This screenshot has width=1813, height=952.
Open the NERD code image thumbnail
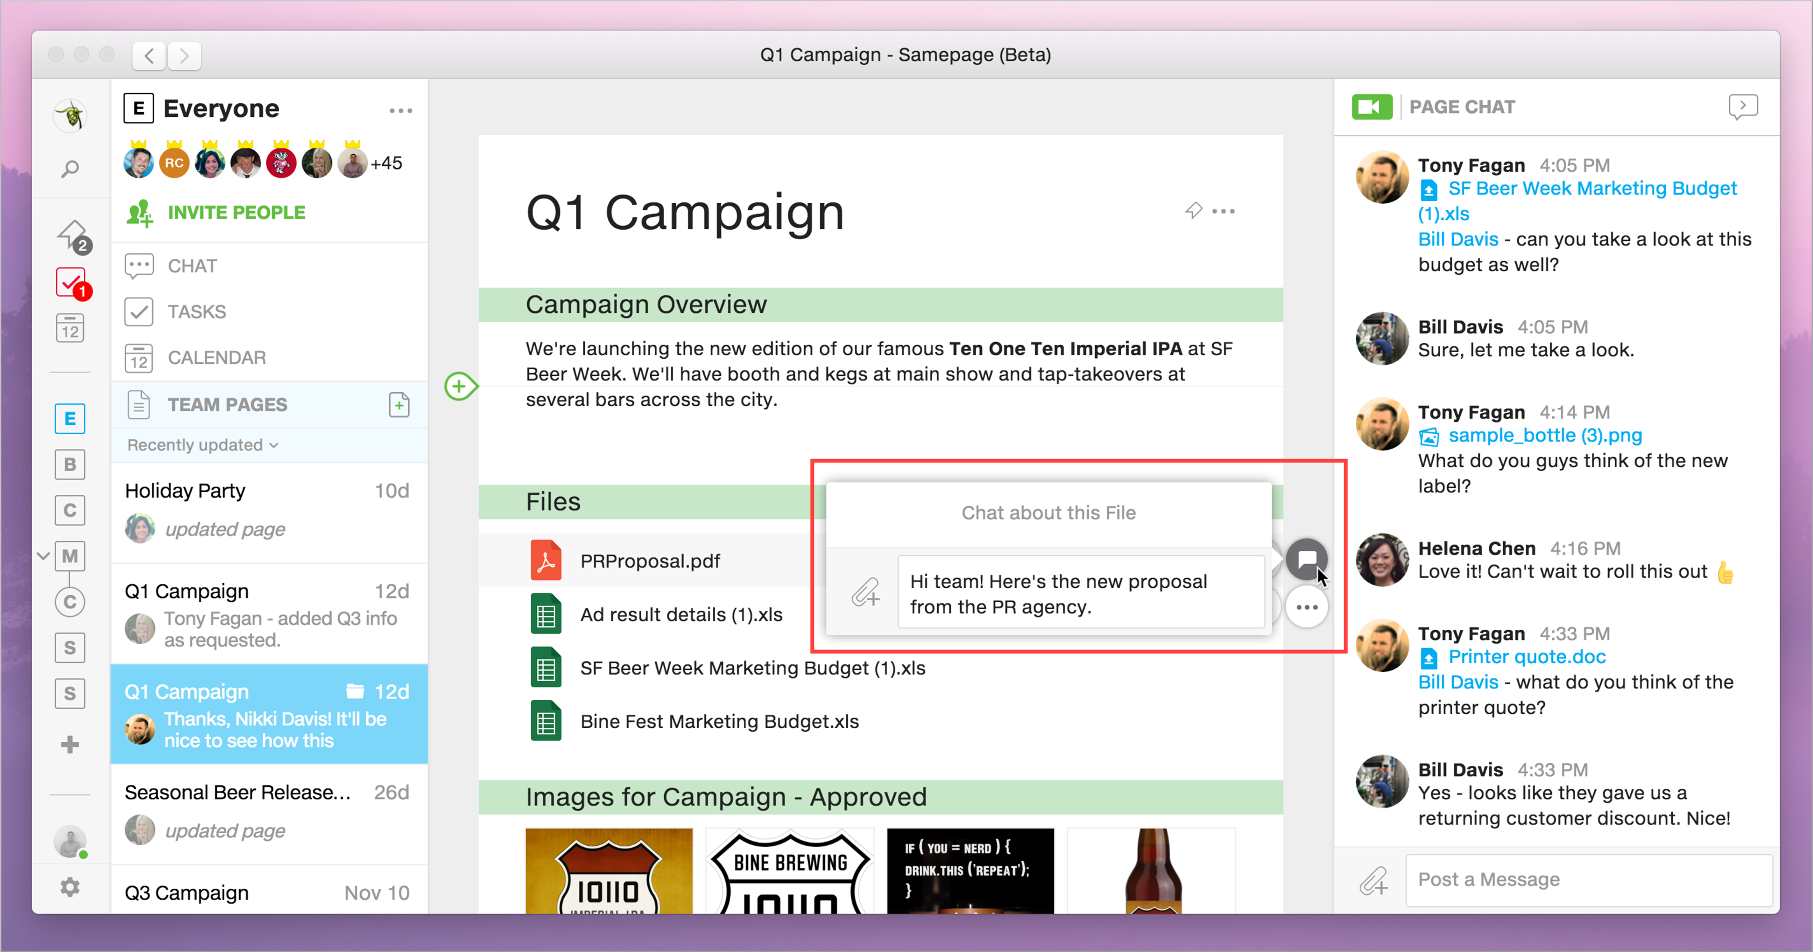click(970, 871)
